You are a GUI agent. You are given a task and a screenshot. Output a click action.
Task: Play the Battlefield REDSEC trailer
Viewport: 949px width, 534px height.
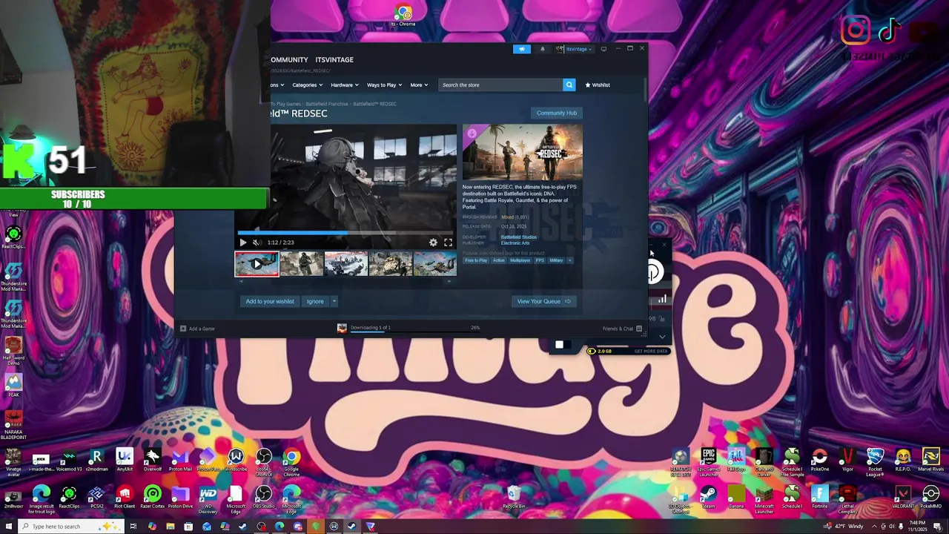pos(242,243)
